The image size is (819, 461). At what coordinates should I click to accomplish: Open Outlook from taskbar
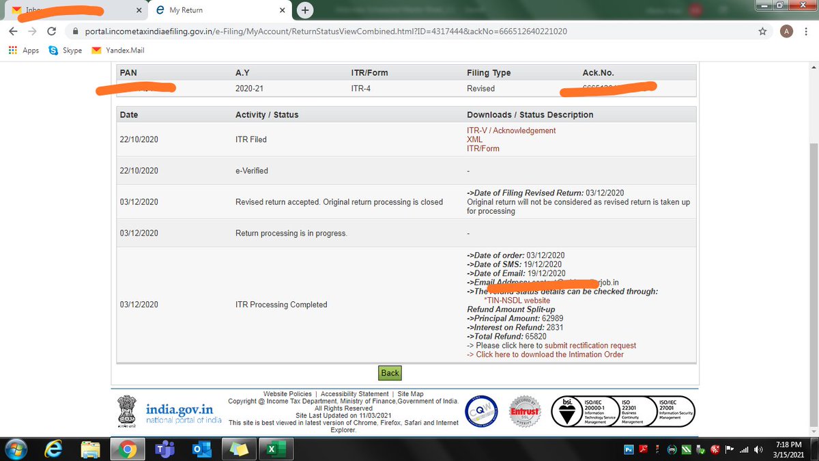[201, 449]
